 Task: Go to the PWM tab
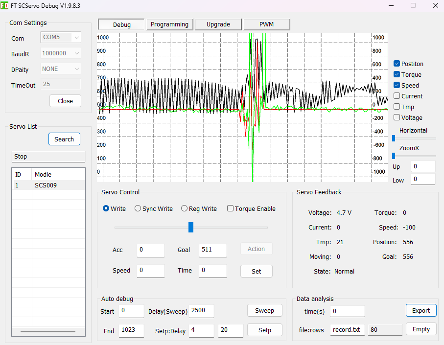266,24
